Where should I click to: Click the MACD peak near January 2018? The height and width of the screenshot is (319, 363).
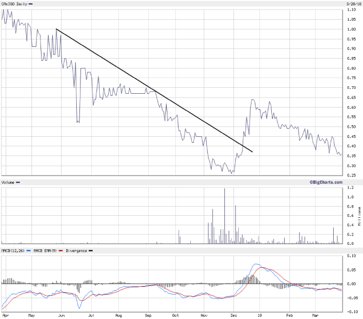coord(257,264)
